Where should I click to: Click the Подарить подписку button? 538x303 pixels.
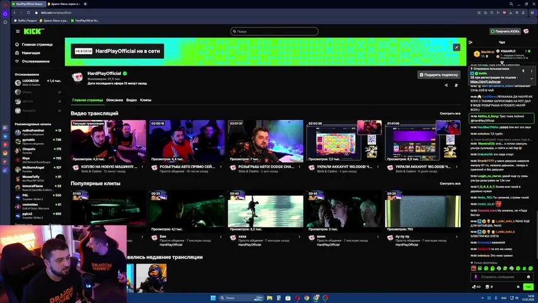(x=438, y=74)
